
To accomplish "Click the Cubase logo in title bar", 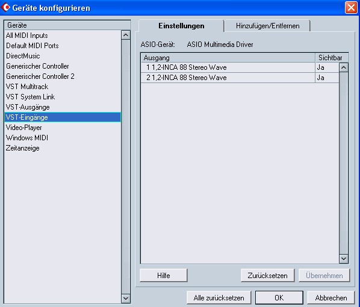I will [5, 8].
